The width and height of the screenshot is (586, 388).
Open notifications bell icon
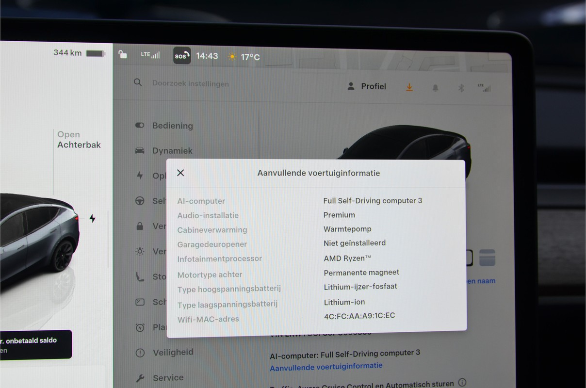(x=435, y=88)
